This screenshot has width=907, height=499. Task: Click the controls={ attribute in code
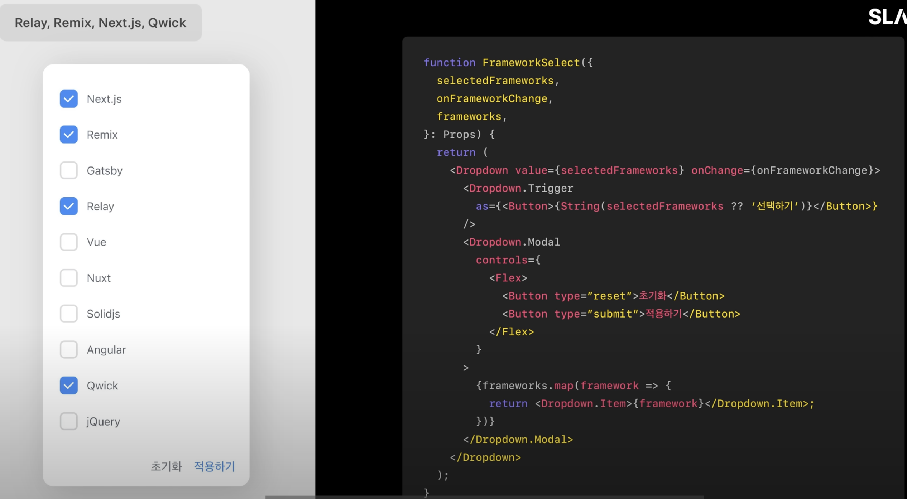point(508,260)
